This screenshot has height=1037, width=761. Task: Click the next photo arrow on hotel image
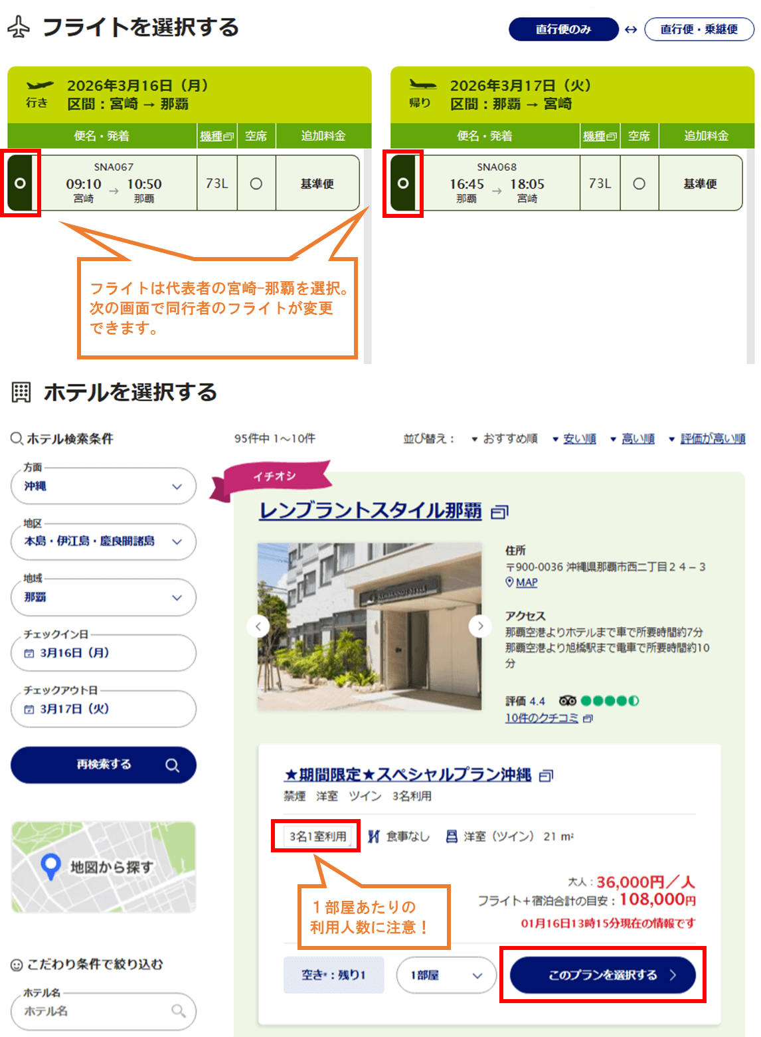click(480, 626)
